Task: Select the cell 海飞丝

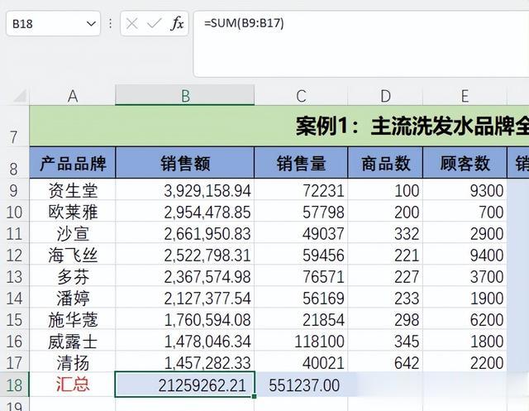Action: [73, 254]
